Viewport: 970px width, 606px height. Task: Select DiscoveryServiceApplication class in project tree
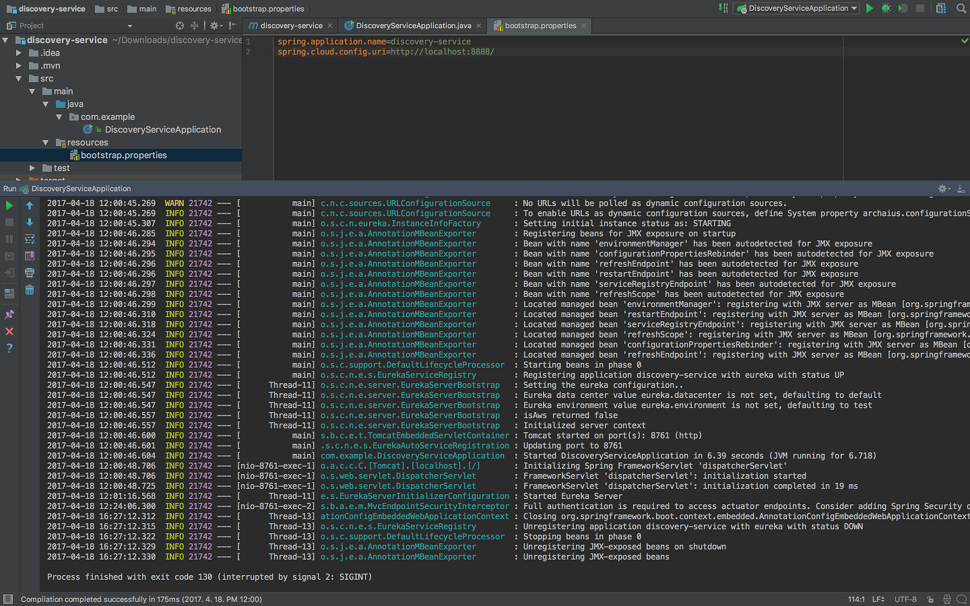162,129
